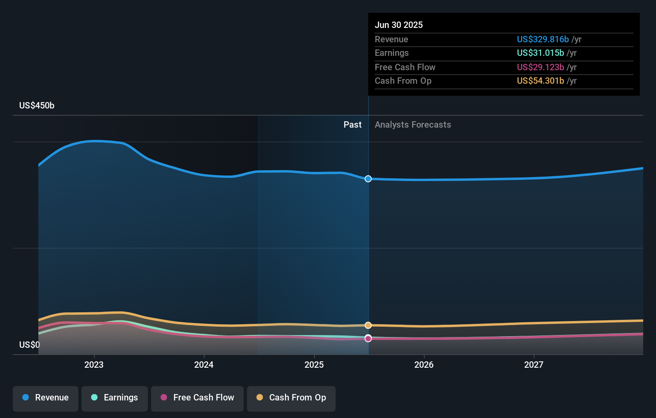
Task: Toggle the Revenue series in the legend
Action: (45, 398)
